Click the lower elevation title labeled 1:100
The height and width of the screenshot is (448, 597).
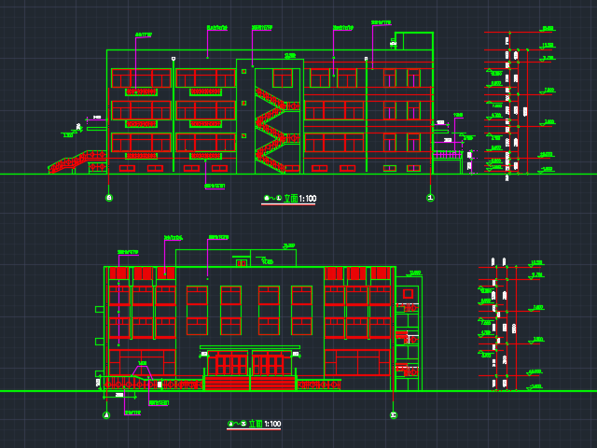click(x=255, y=425)
